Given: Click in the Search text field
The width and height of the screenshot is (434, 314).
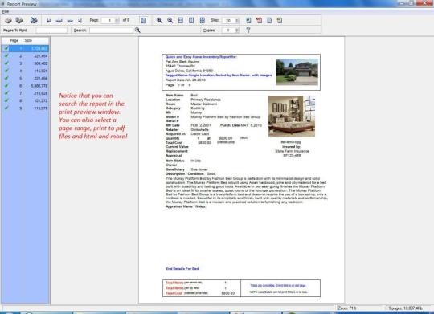Looking at the screenshot, I should point(111,31).
